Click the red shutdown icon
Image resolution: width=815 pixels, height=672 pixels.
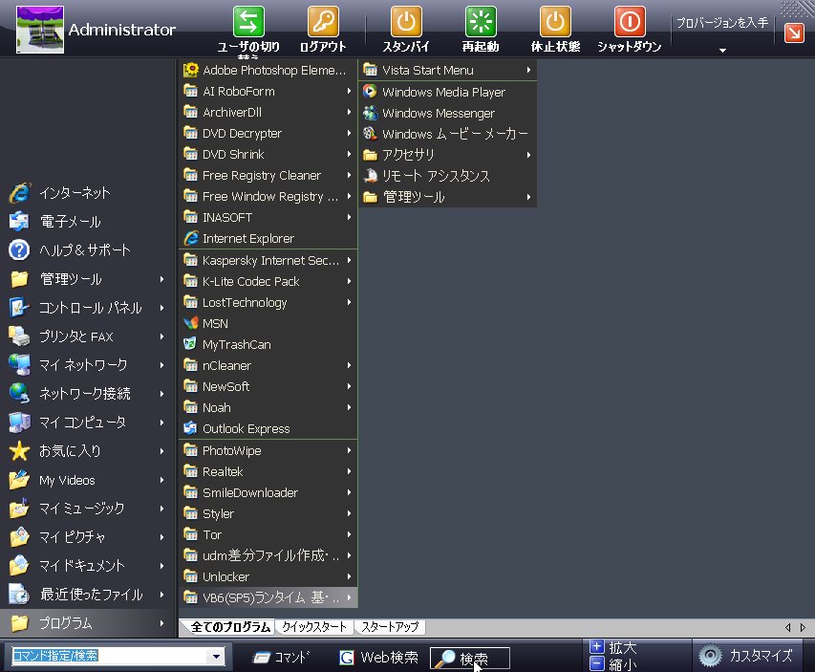(x=630, y=21)
